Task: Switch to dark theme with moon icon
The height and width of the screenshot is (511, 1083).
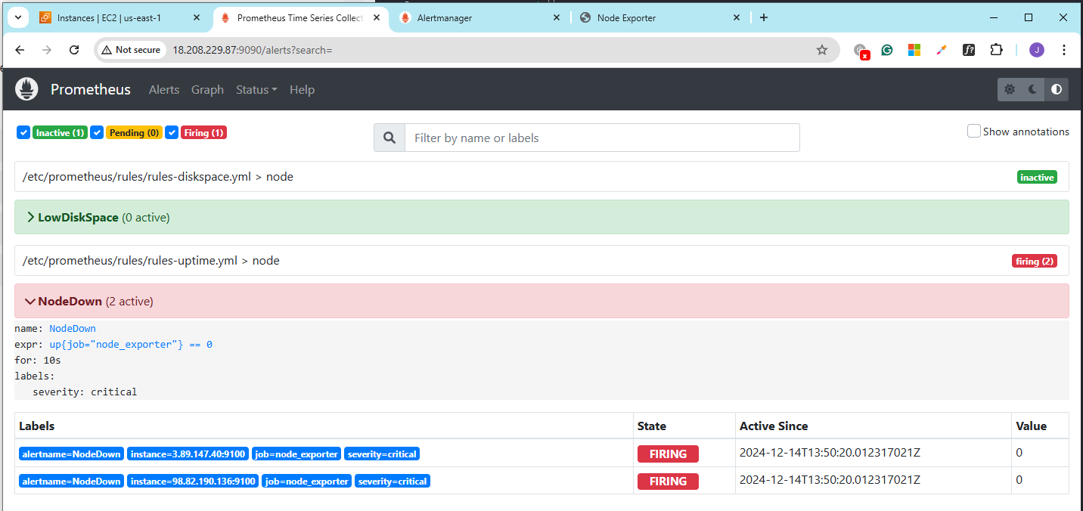Action: coord(1033,89)
